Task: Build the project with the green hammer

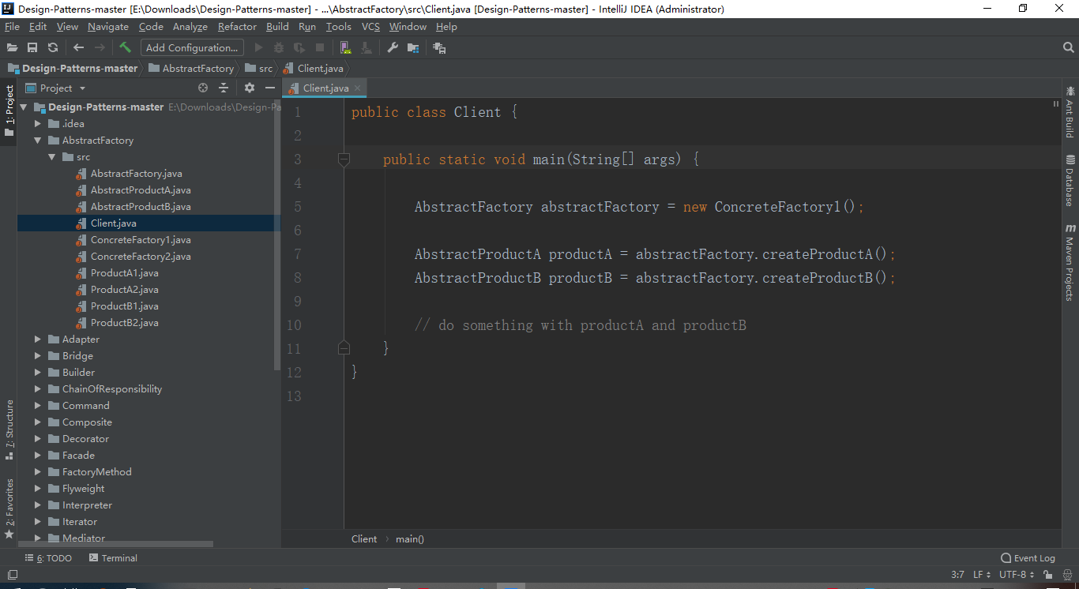Action: click(x=125, y=47)
